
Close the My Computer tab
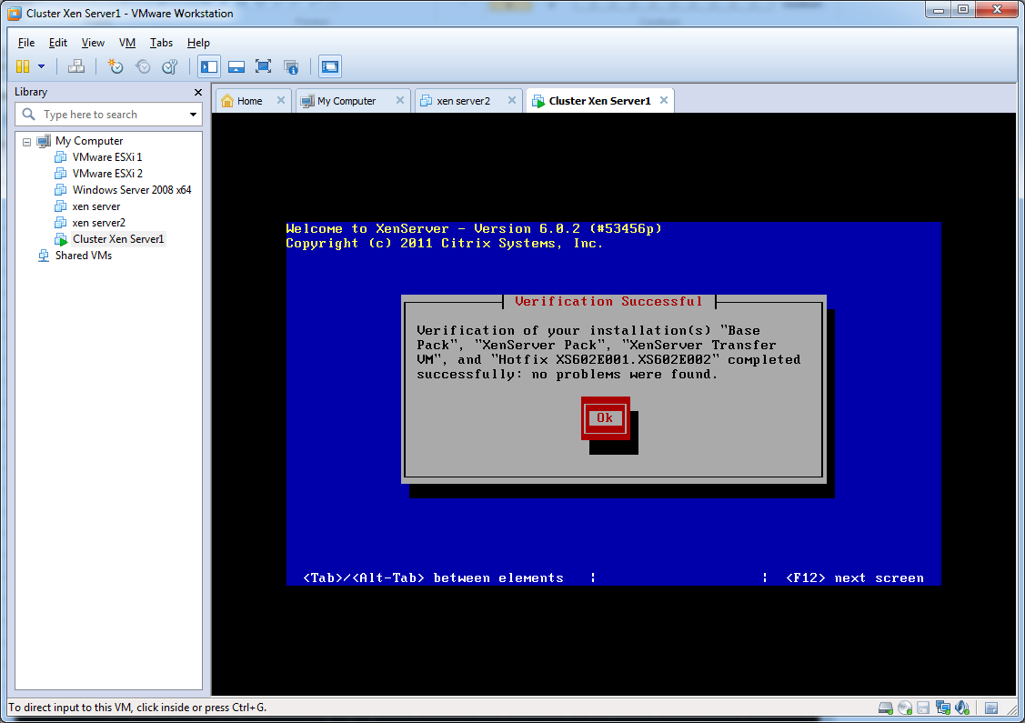click(x=400, y=101)
